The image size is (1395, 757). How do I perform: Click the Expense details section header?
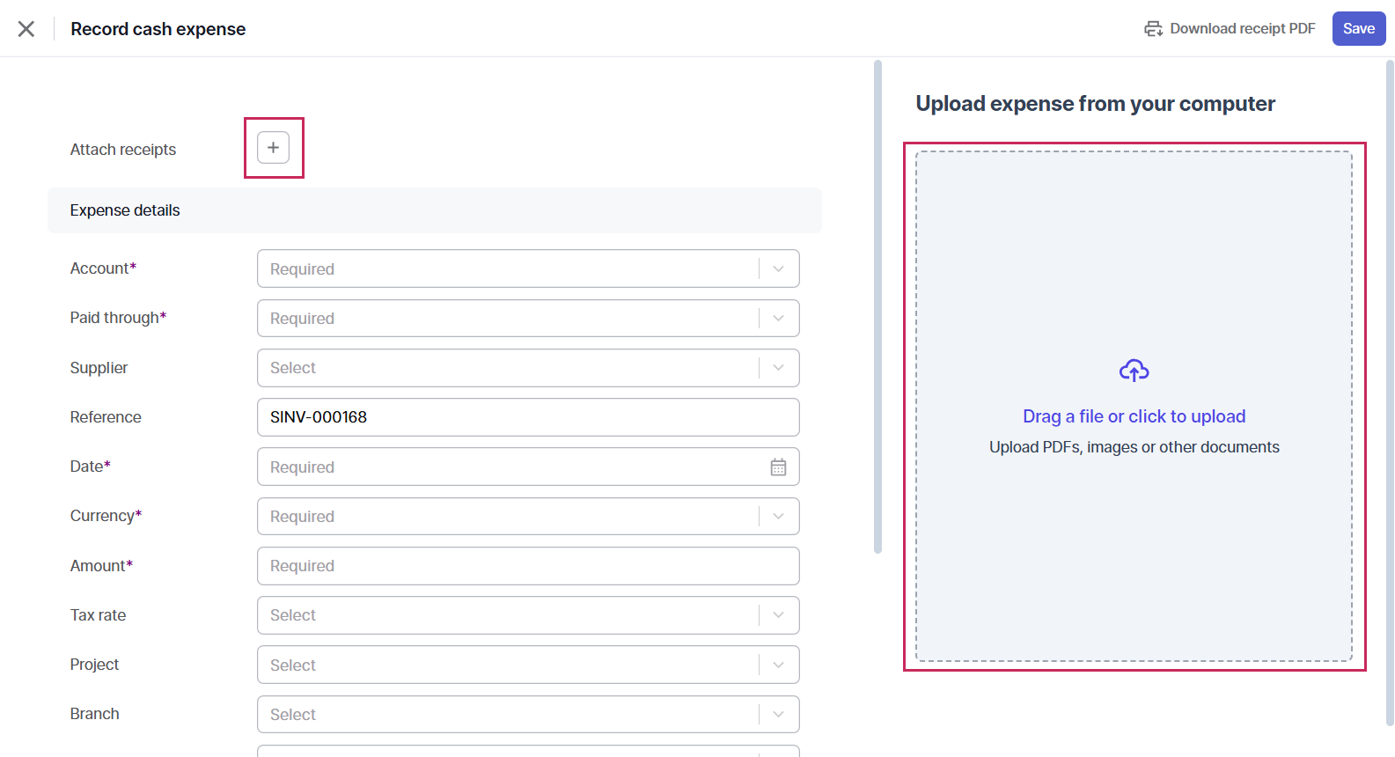(125, 210)
